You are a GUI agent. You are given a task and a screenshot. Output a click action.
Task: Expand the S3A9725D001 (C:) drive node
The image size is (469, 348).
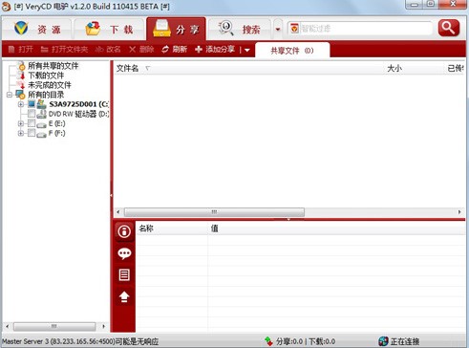(21, 104)
